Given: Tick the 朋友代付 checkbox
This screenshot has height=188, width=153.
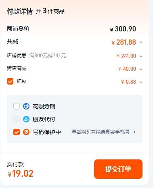Looking at the screenshot, I should 17,119.
